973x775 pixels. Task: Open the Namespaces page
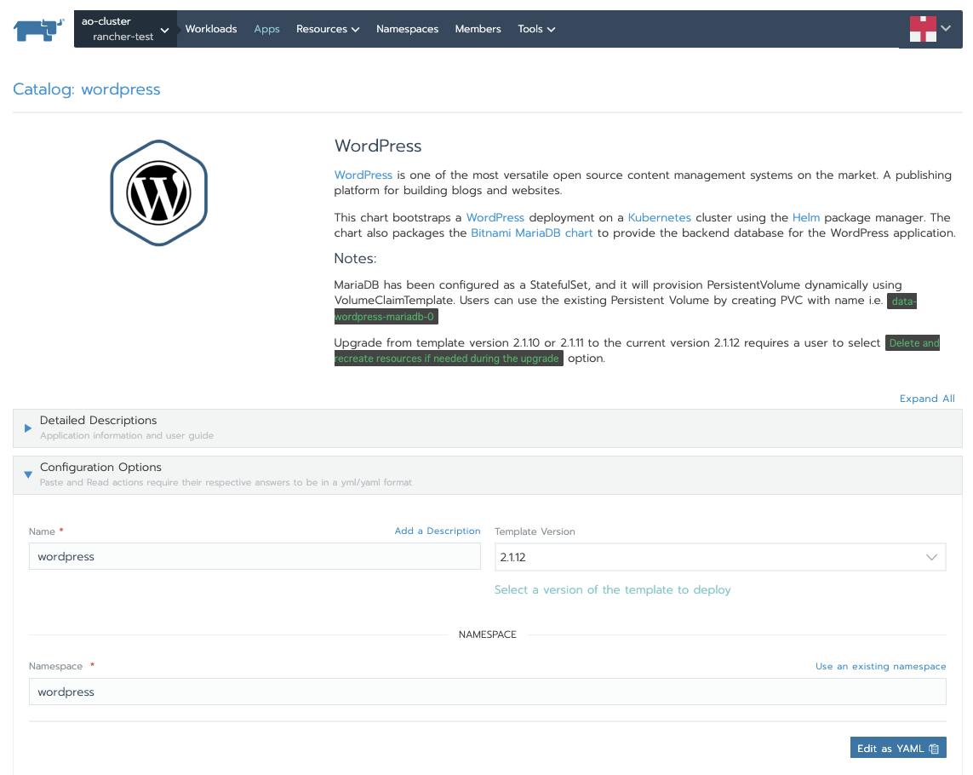(407, 29)
